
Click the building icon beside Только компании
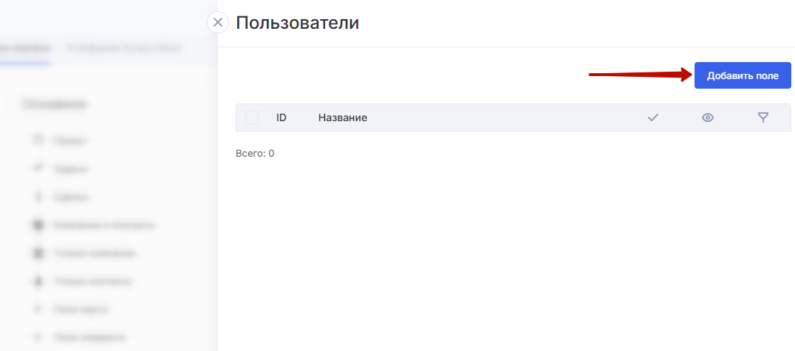(x=38, y=253)
